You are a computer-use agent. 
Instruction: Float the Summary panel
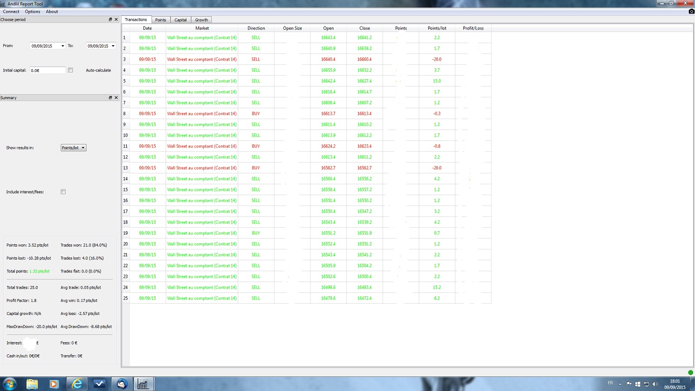[x=110, y=98]
